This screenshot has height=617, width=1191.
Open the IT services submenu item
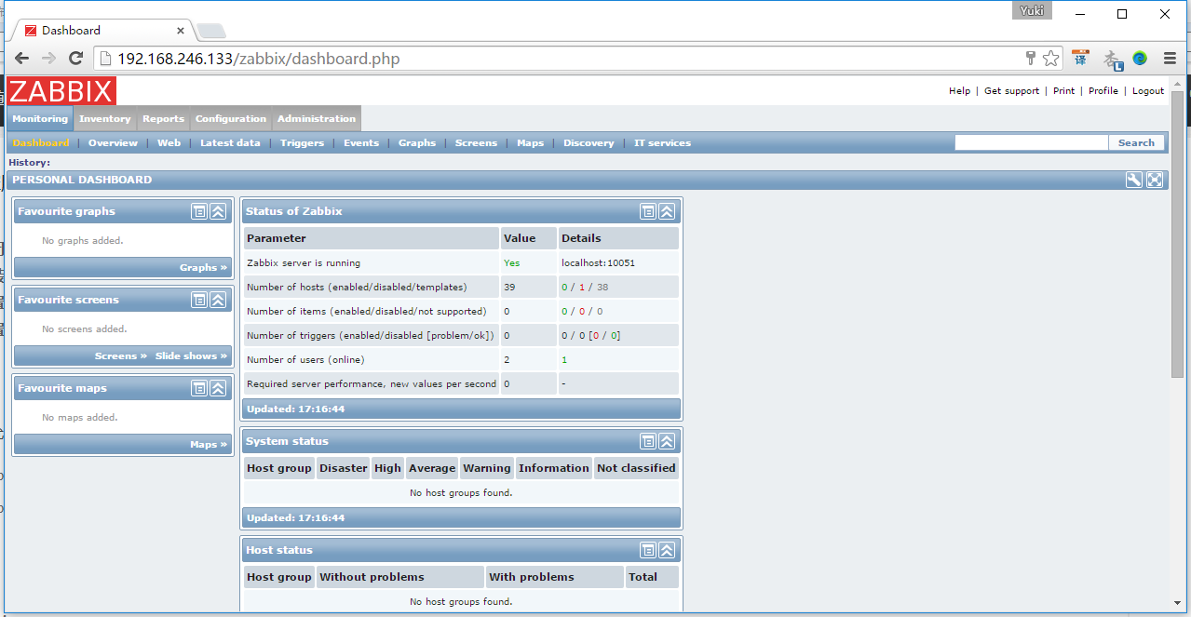click(x=662, y=143)
